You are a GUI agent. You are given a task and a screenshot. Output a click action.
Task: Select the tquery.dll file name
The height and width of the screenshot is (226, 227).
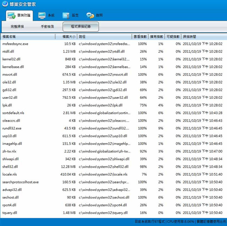pos(10,213)
